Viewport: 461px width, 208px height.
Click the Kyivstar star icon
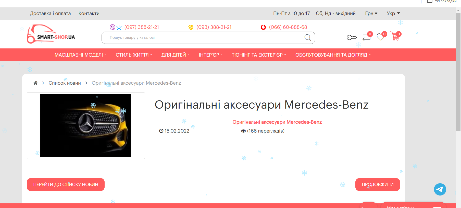pyautogui.click(x=119, y=27)
